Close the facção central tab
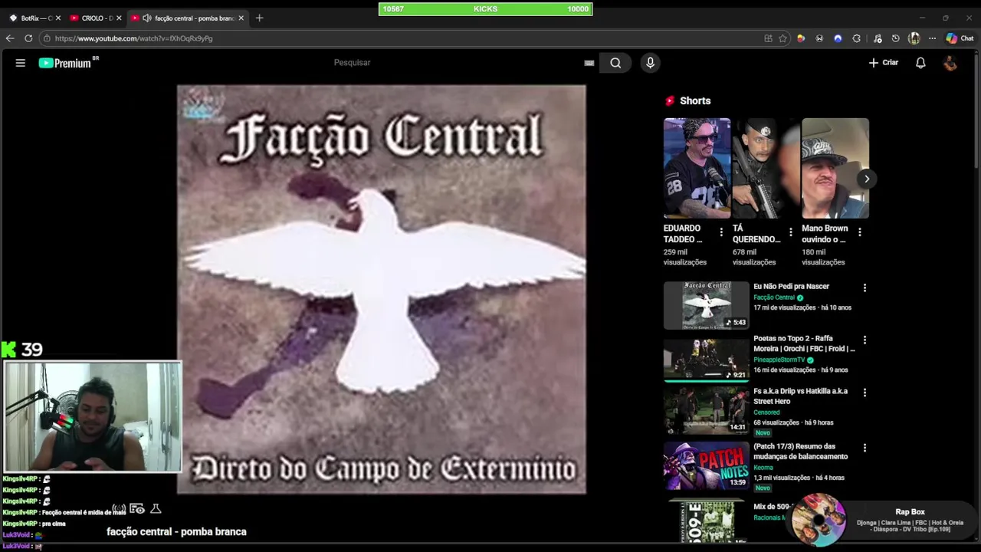This screenshot has height=552, width=981. coord(241,18)
